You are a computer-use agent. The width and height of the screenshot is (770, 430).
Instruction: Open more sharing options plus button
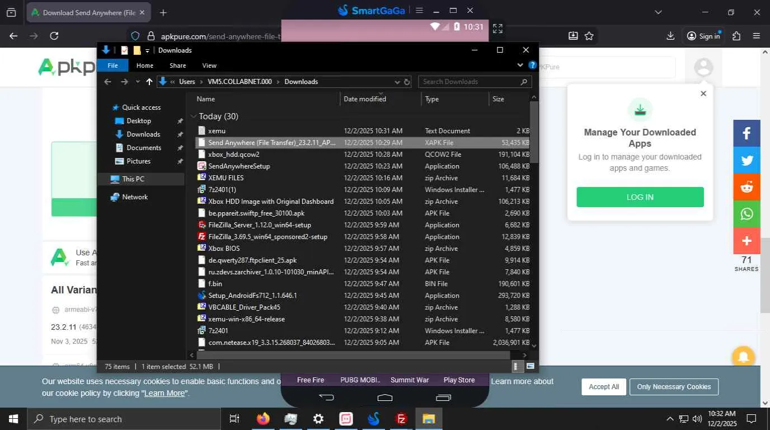pyautogui.click(x=747, y=241)
